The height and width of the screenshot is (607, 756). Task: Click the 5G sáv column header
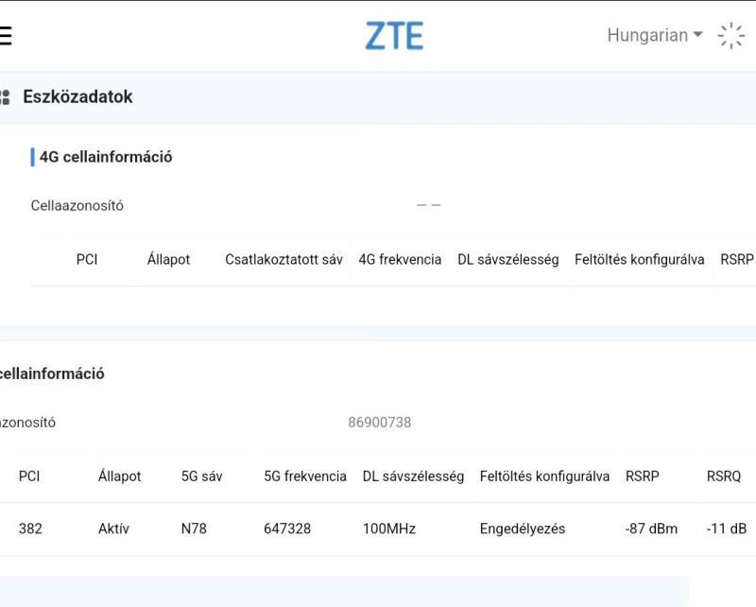[x=201, y=477]
